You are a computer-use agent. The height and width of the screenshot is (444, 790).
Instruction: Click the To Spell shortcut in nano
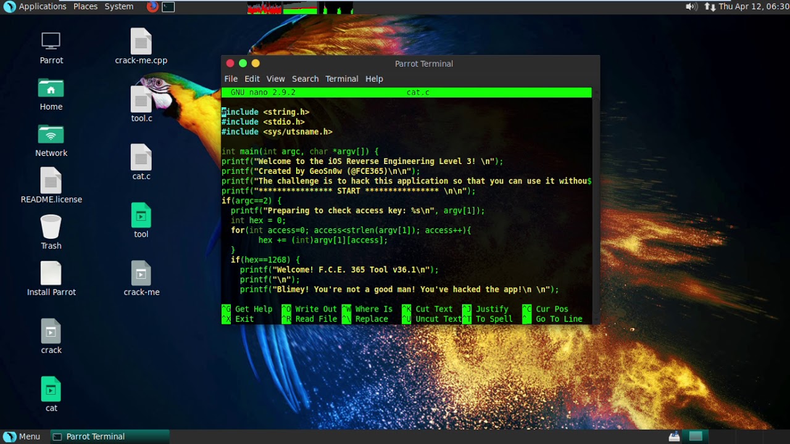(x=488, y=319)
